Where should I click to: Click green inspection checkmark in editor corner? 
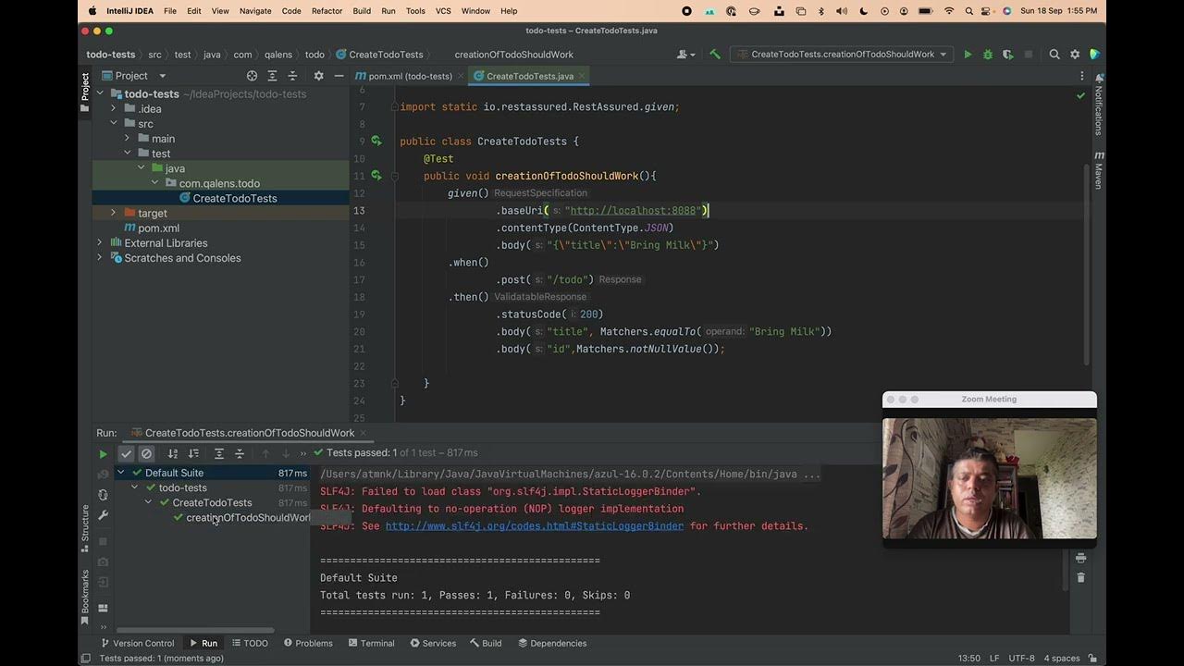point(1080,95)
